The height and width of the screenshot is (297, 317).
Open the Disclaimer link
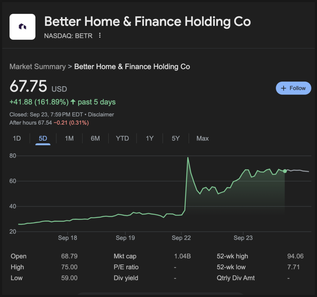101,114
